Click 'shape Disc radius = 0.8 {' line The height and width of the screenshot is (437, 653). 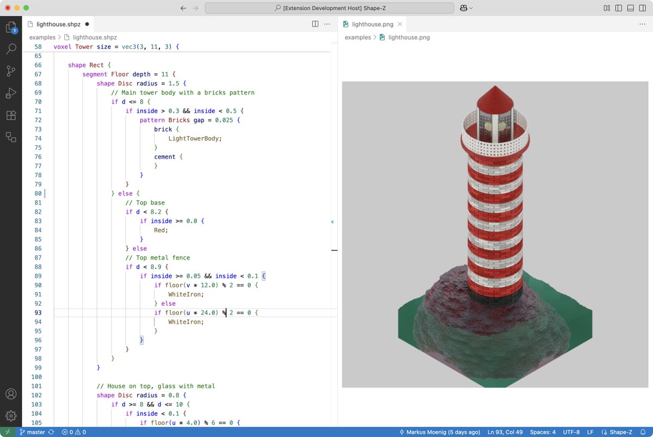(141, 395)
